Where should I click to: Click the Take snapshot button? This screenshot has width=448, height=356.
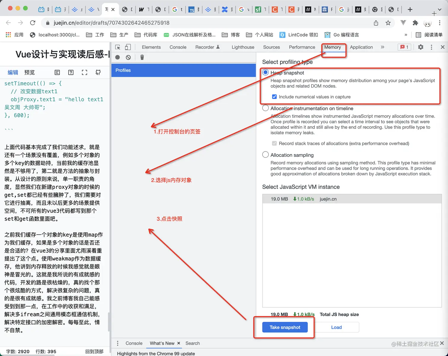tap(285, 327)
